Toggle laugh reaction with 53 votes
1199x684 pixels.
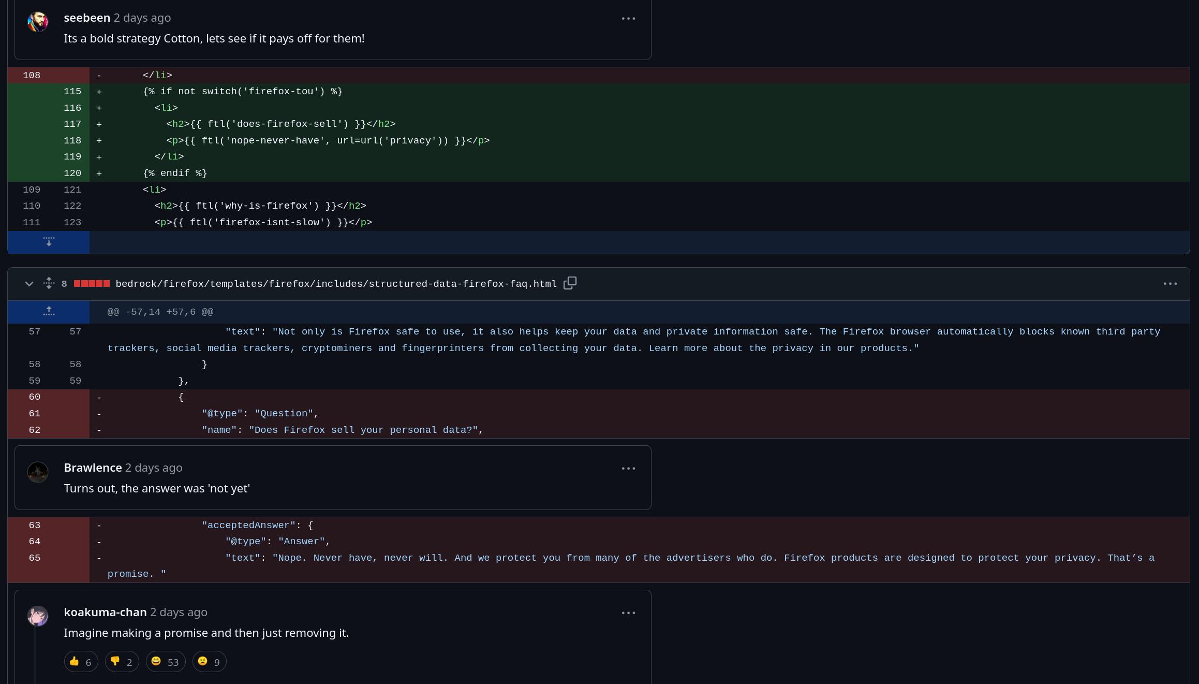pos(166,662)
